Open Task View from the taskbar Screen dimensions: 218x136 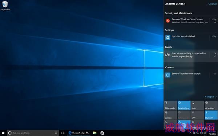63,133
